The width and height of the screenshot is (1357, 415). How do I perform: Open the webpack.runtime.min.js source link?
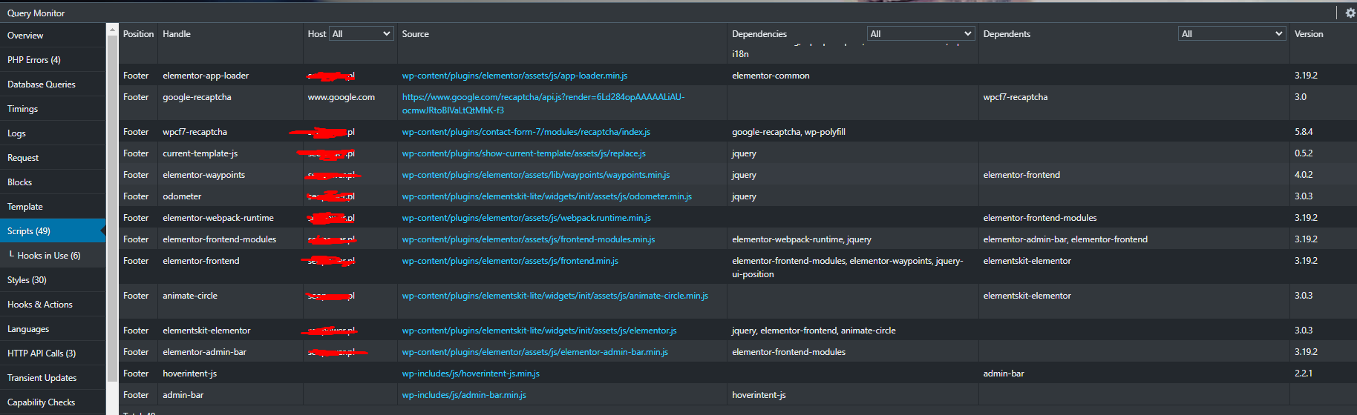click(526, 218)
